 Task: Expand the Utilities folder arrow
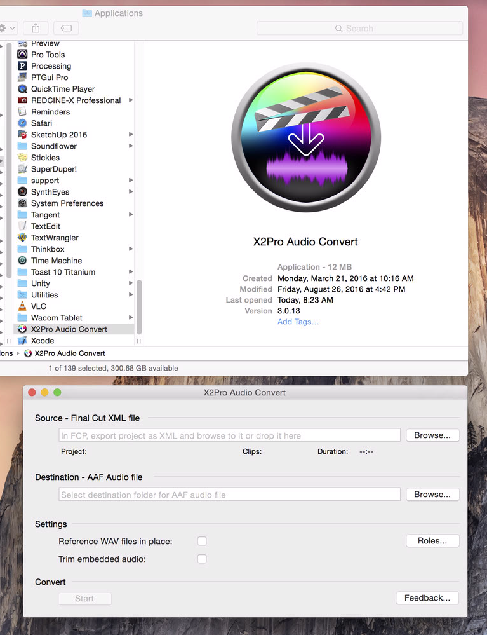point(131,295)
